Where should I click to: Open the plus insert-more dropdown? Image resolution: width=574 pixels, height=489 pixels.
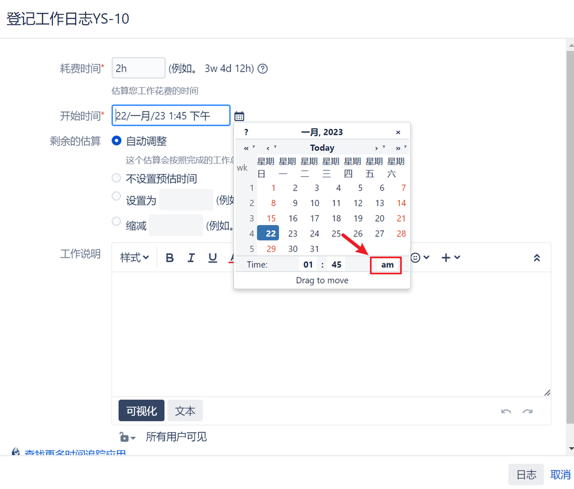pos(450,258)
